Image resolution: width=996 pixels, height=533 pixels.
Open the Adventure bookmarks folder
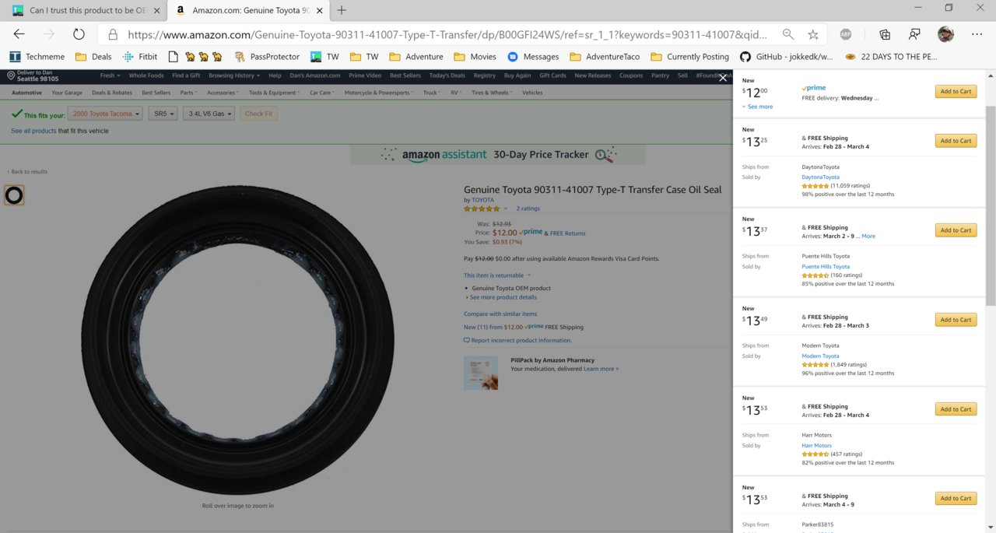point(416,57)
